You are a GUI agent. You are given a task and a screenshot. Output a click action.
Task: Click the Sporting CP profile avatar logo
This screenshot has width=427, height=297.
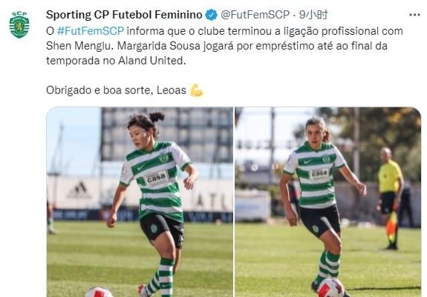[x=19, y=25]
